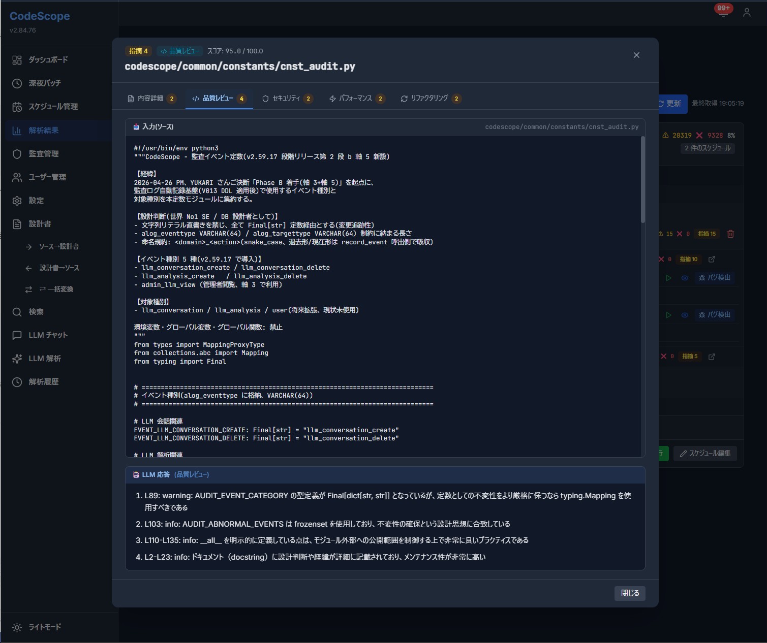Screen dimensions: 767x643
Task: Click the 指摘 15 badge
Action: click(x=707, y=234)
